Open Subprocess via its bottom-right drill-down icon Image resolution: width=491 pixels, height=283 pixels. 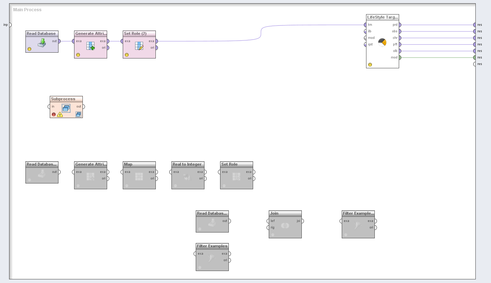(78, 114)
